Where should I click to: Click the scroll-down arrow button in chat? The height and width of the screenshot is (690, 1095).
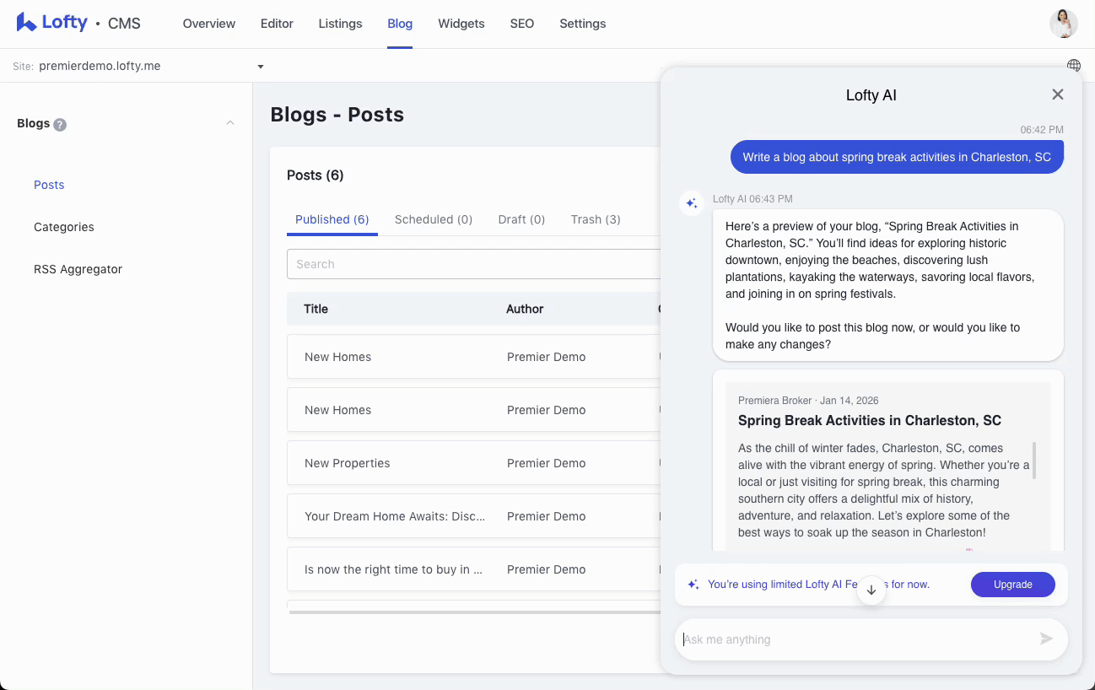pos(871,590)
